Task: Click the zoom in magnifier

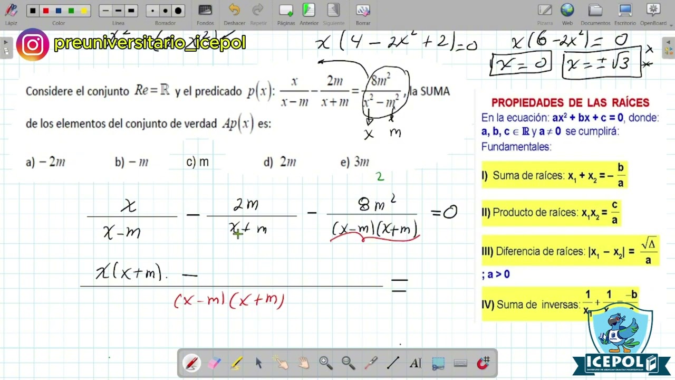Action: coord(326,363)
